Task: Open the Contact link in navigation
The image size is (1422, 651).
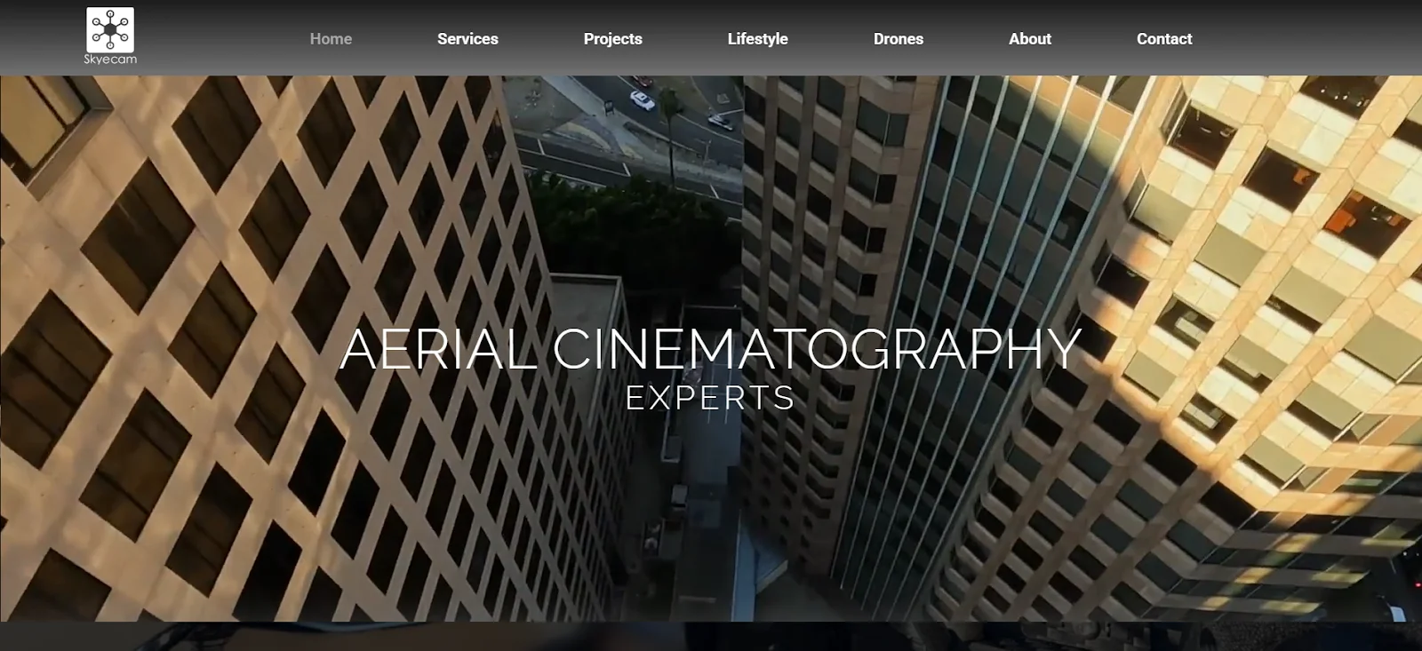Action: point(1163,39)
